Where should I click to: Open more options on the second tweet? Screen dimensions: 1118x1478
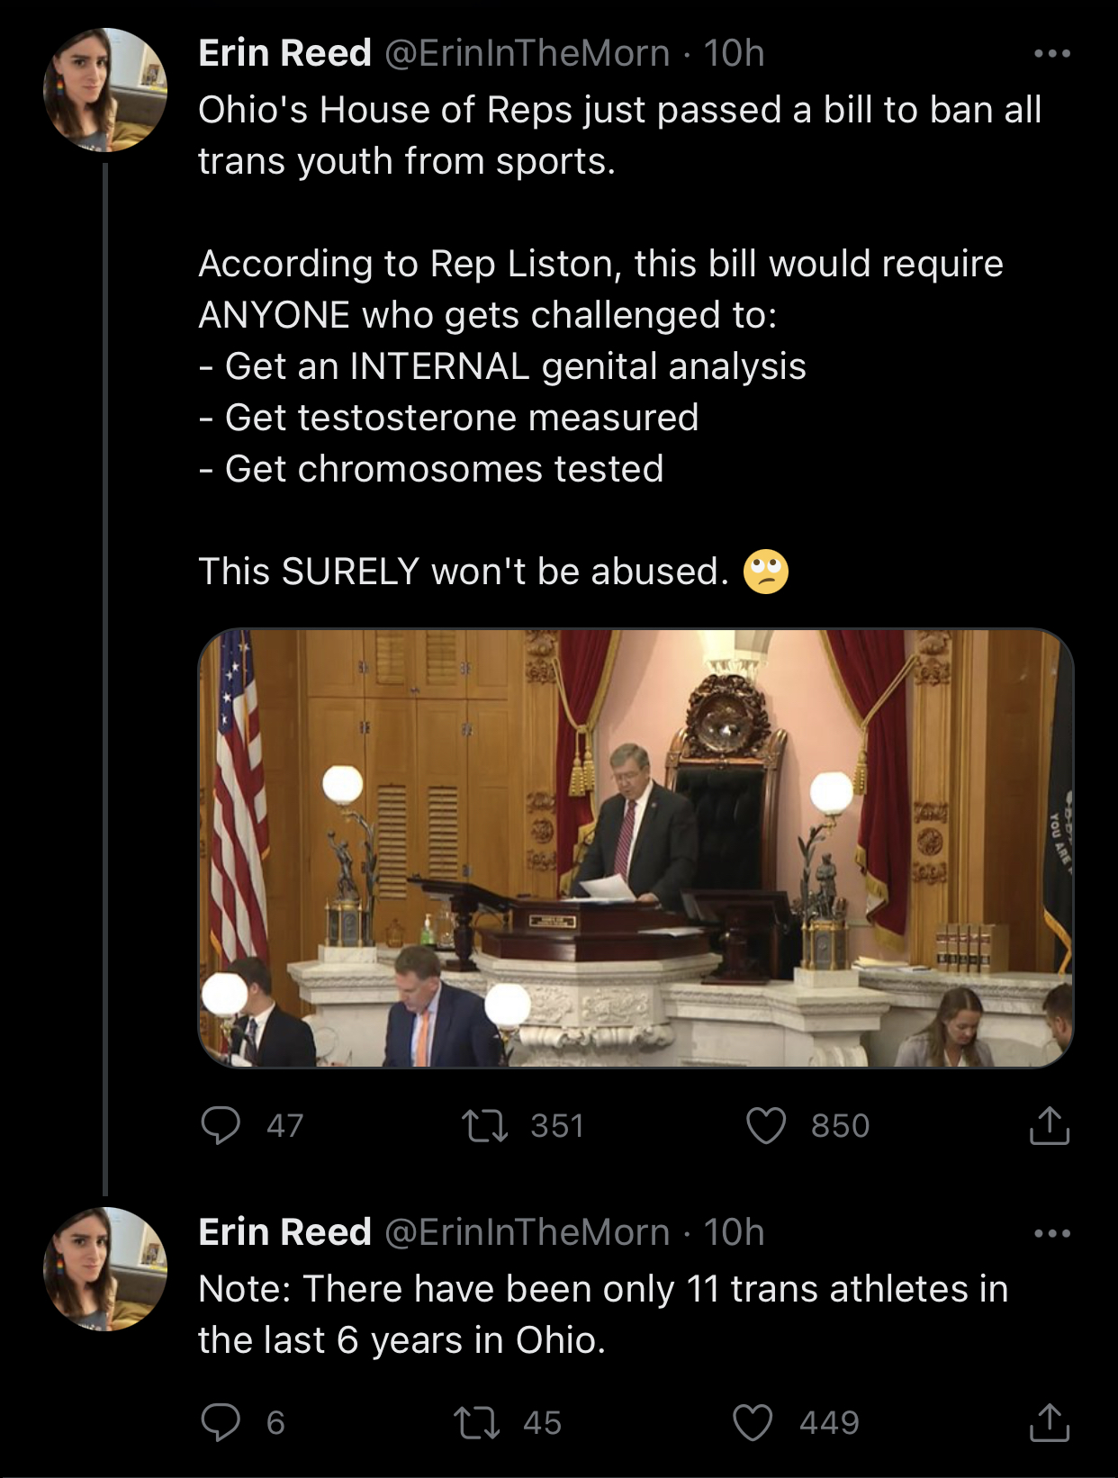point(1052,1233)
